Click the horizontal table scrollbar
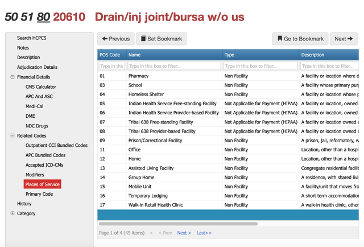The width and height of the screenshot is (364, 247). point(178,224)
